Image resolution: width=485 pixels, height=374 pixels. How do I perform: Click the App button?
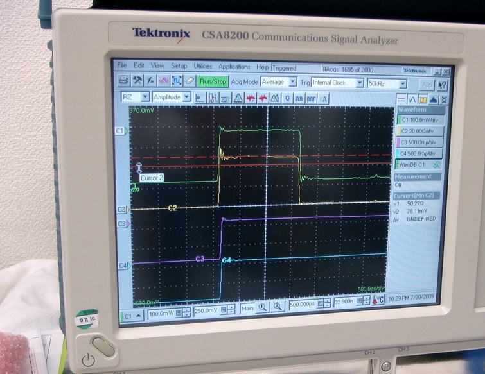427,85
